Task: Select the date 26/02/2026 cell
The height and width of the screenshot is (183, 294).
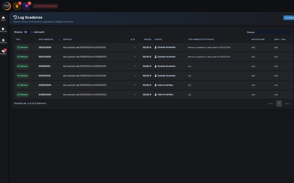Action: click(45, 47)
